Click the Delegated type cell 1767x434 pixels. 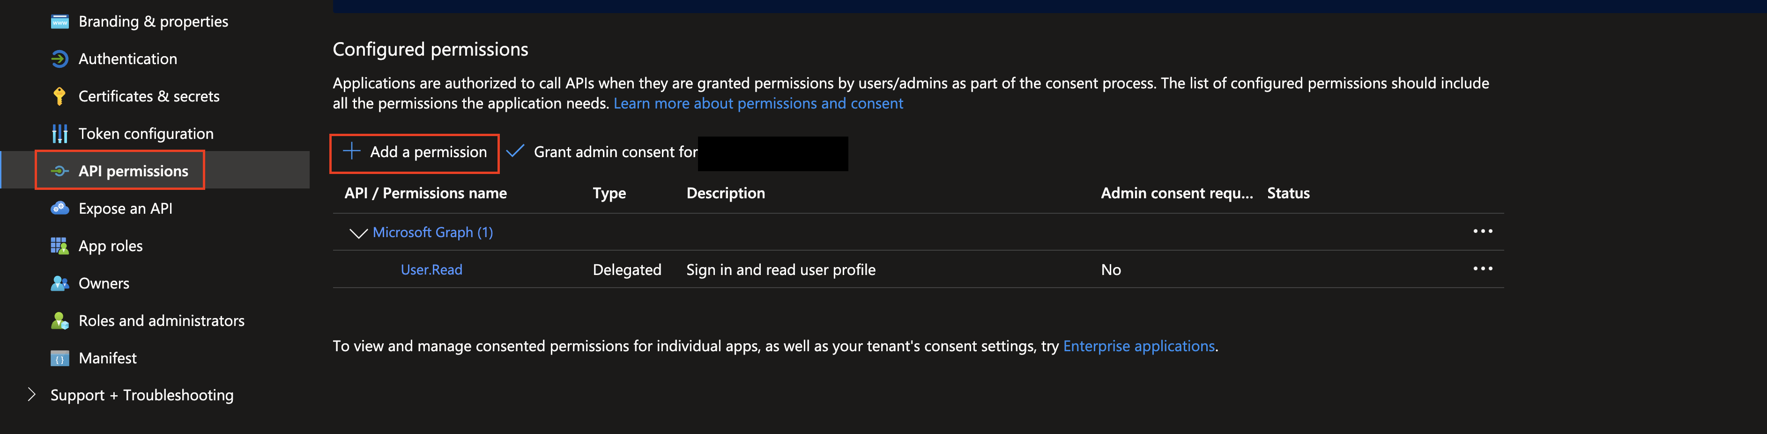click(627, 270)
